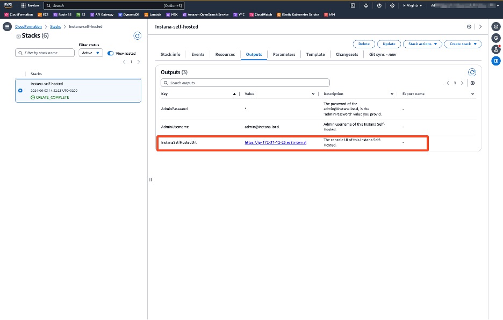Image resolution: width=503 pixels, height=320 pixels.
Task: Go to next page of stacks list
Action: (139, 62)
